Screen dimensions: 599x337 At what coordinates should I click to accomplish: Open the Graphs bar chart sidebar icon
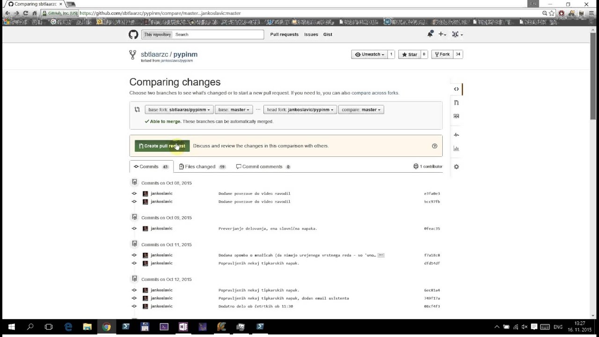tap(456, 148)
